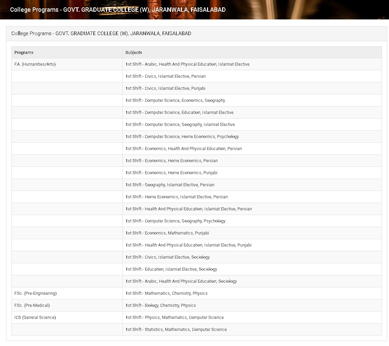
Task: Select the Civics, Islamiat Elective, Punjabi row
Action: pyautogui.click(x=166, y=88)
